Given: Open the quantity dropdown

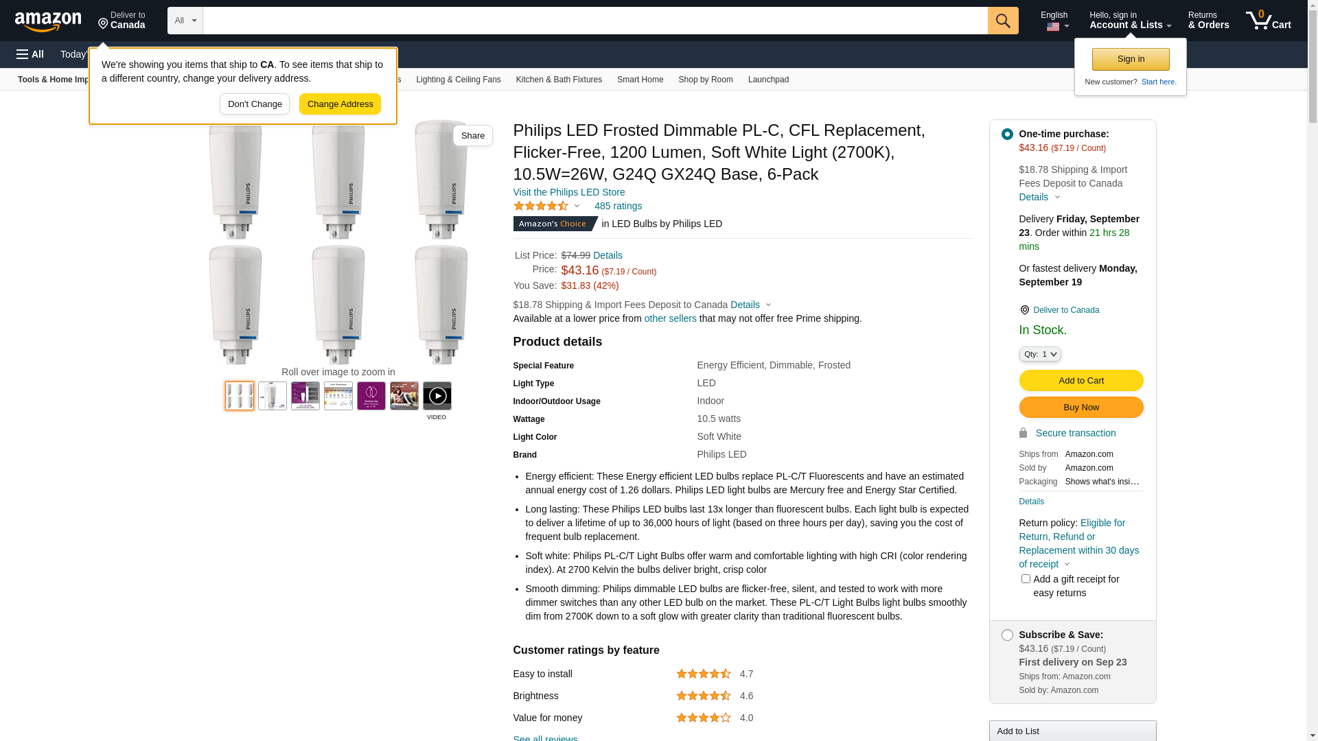Looking at the screenshot, I should [1039, 354].
